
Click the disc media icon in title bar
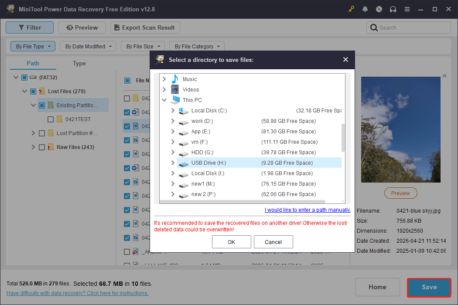[x=379, y=9]
